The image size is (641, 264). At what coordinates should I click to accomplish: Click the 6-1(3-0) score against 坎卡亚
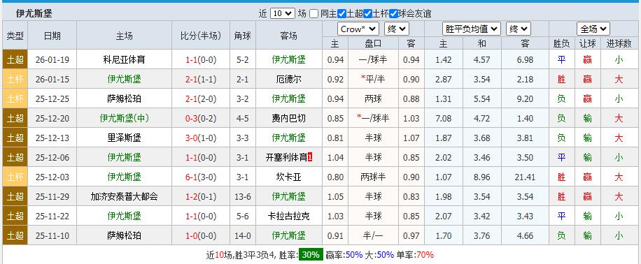coord(201,177)
